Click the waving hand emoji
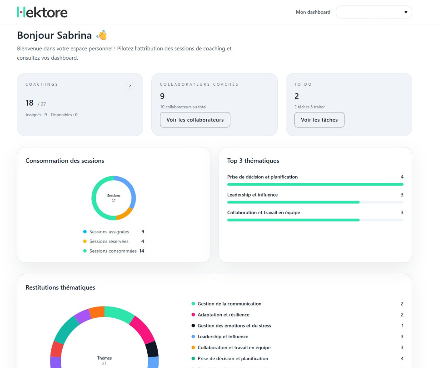Screen dimensions: 442x368 pyautogui.click(x=102, y=35)
